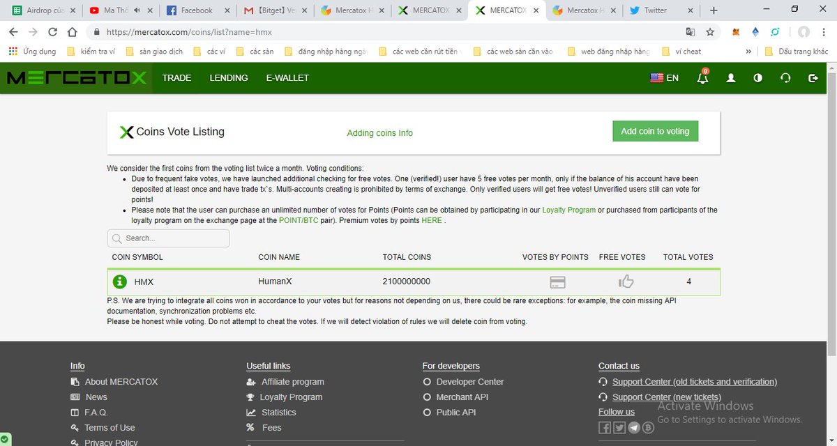Click Add coin to voting button

(x=655, y=131)
